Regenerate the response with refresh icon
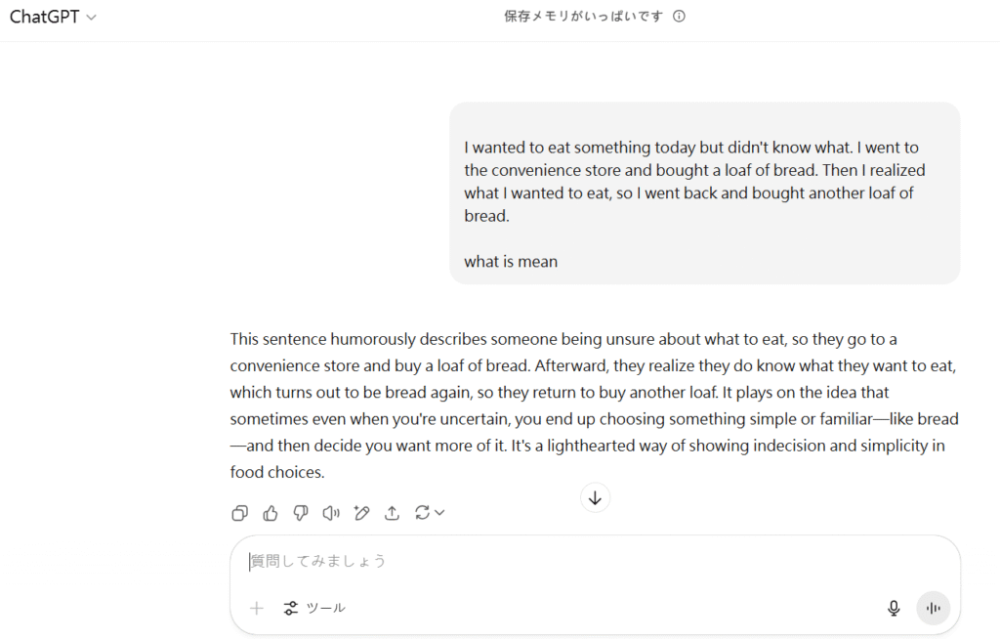The width and height of the screenshot is (1000, 639). pos(422,513)
